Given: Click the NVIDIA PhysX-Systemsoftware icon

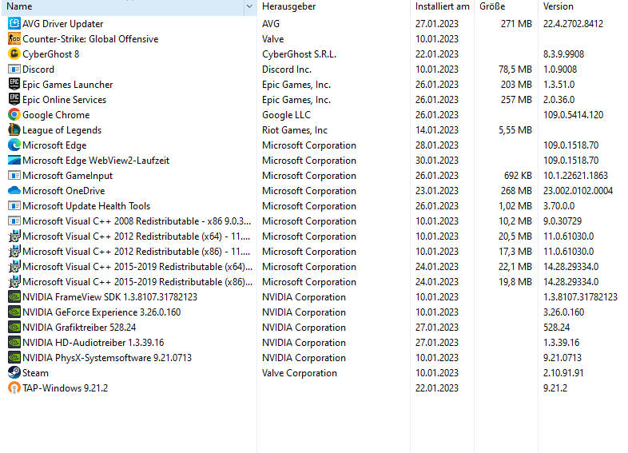Looking at the screenshot, I should point(14,358).
